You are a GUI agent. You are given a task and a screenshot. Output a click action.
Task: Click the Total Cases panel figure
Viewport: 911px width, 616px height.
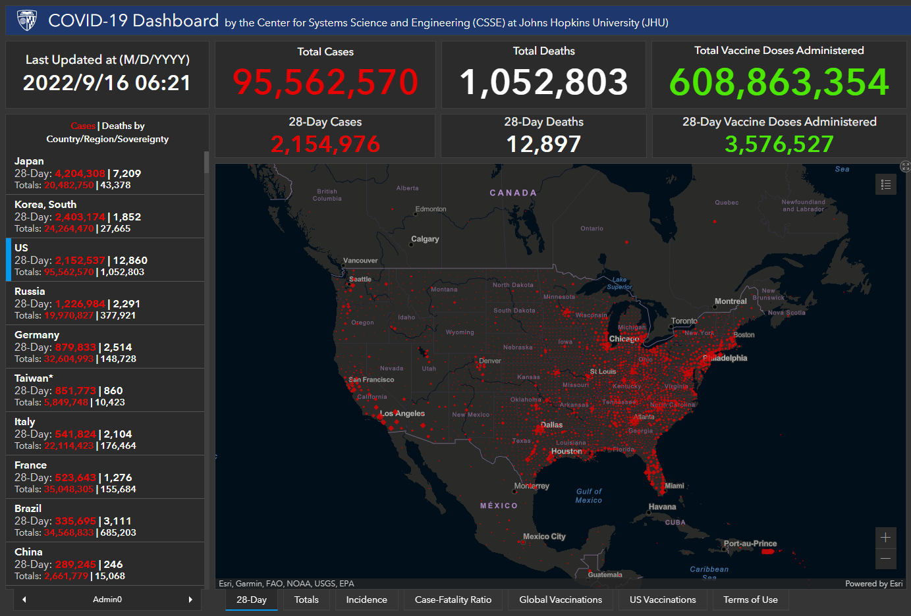[325, 82]
